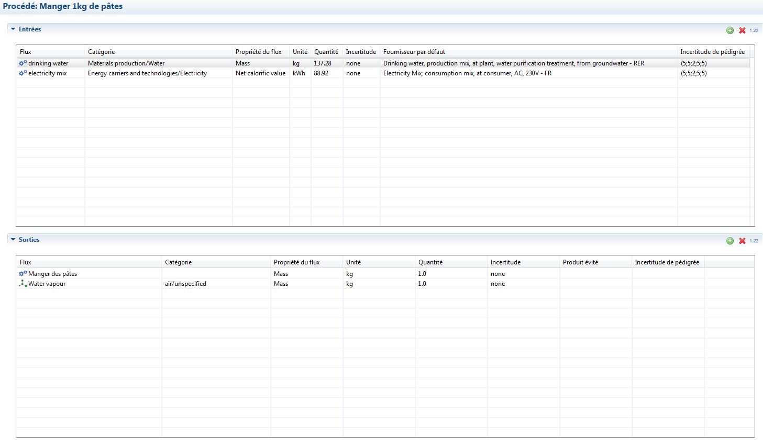Image resolution: width=763 pixels, height=445 pixels.
Task: Click pedigree cell for electricity mix row
Action: [x=713, y=73]
